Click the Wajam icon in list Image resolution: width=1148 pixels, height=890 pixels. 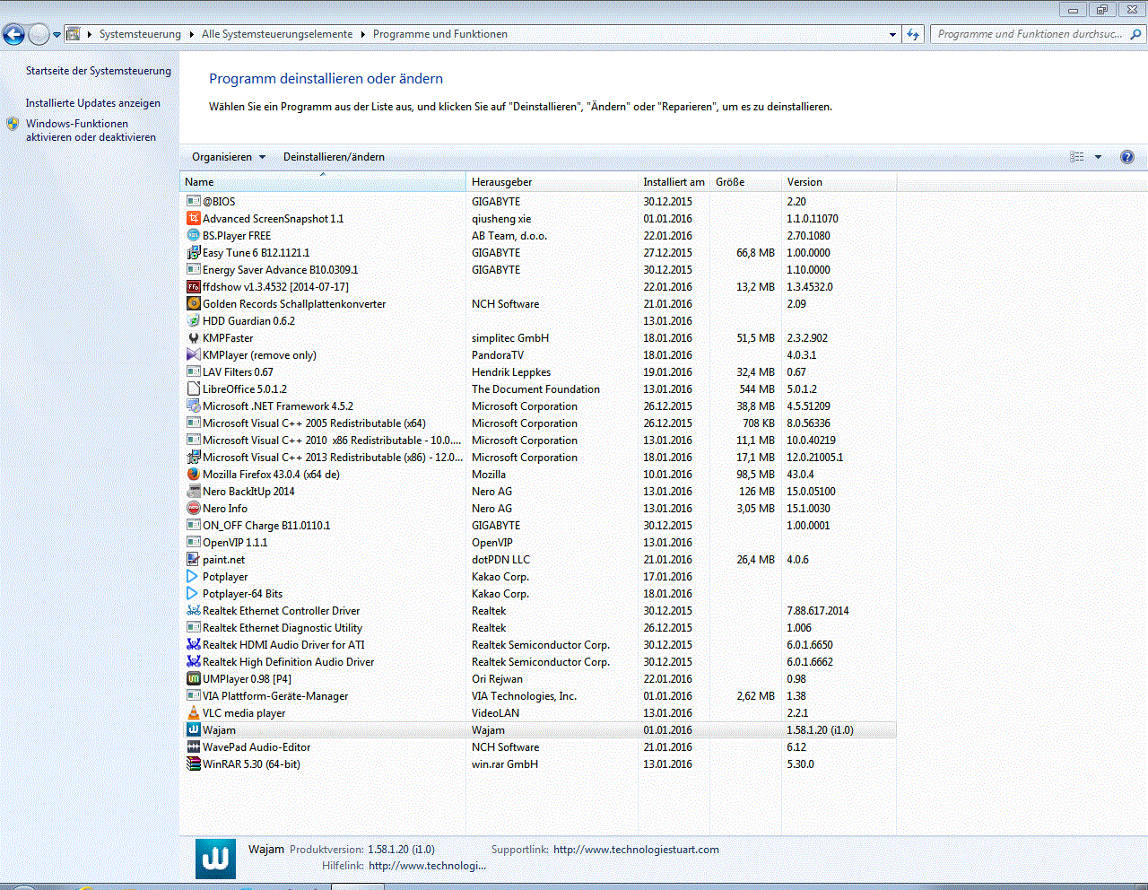click(x=193, y=729)
